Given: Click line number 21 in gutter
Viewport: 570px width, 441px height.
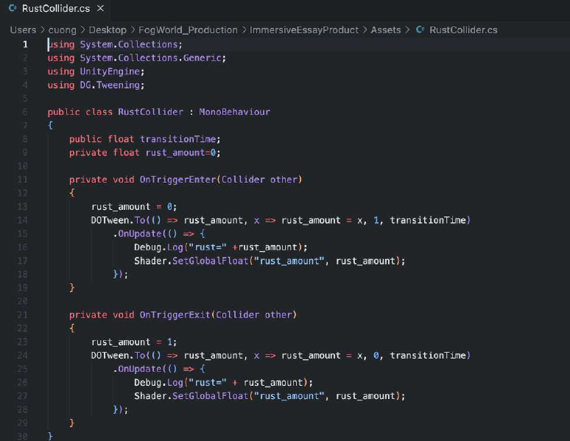Looking at the screenshot, I should (23, 315).
